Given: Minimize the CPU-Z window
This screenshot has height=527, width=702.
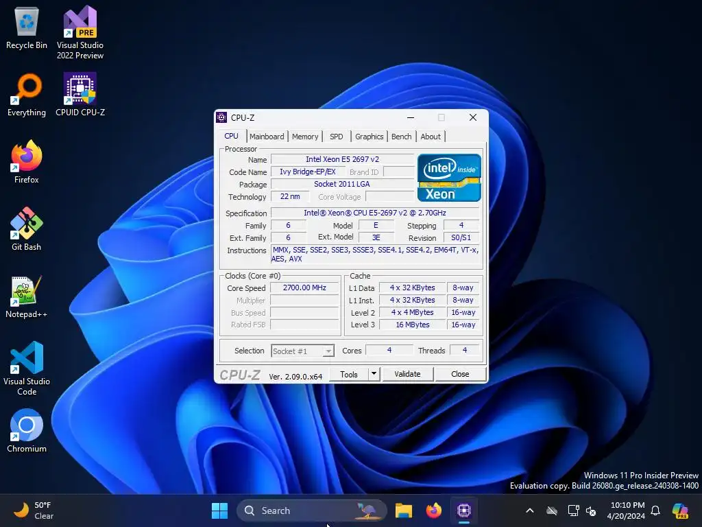Looking at the screenshot, I should (x=411, y=117).
